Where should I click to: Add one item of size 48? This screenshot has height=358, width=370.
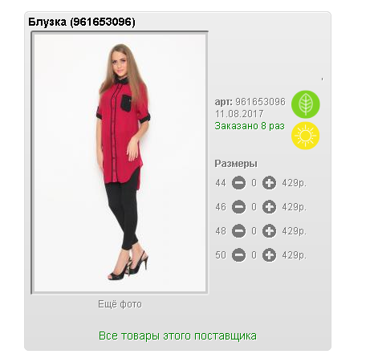(x=269, y=231)
